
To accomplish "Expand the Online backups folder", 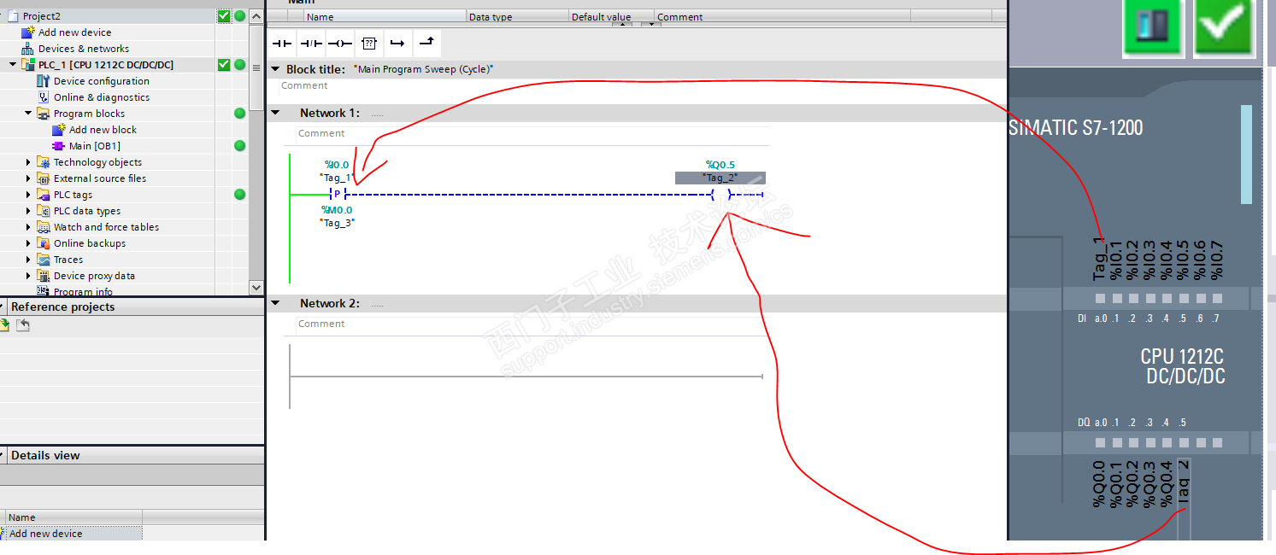I will point(28,243).
